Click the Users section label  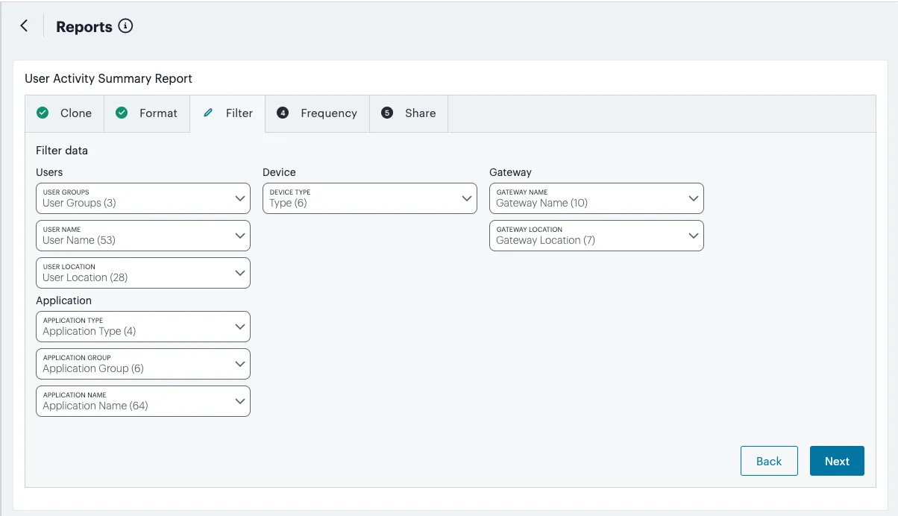pos(49,172)
